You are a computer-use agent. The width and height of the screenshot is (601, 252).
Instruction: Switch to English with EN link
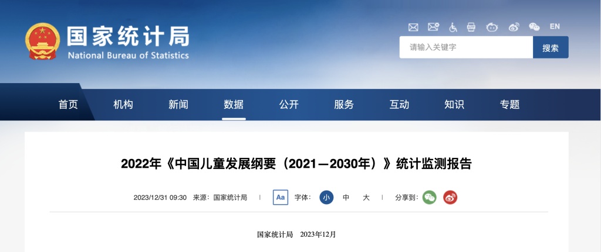click(555, 26)
